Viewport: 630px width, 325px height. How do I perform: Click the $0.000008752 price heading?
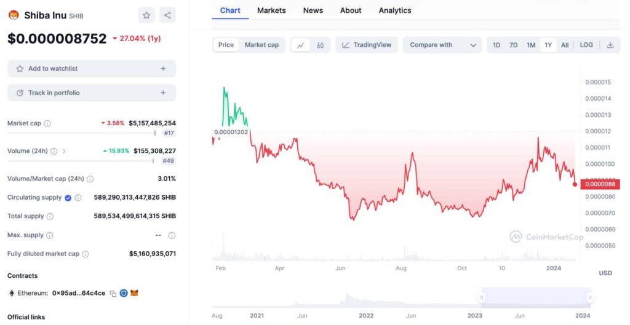pos(57,39)
